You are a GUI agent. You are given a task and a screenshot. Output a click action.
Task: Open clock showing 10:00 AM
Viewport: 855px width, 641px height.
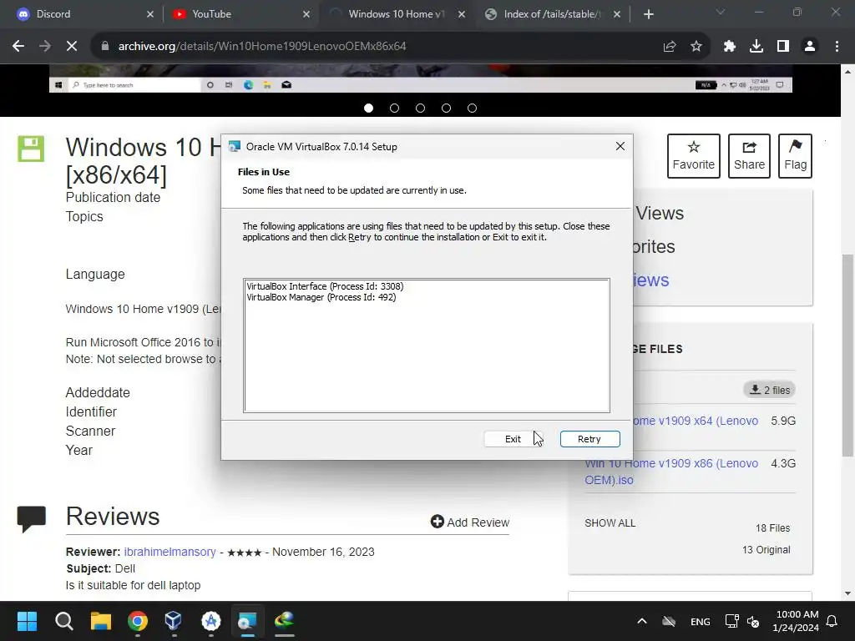coord(796,621)
